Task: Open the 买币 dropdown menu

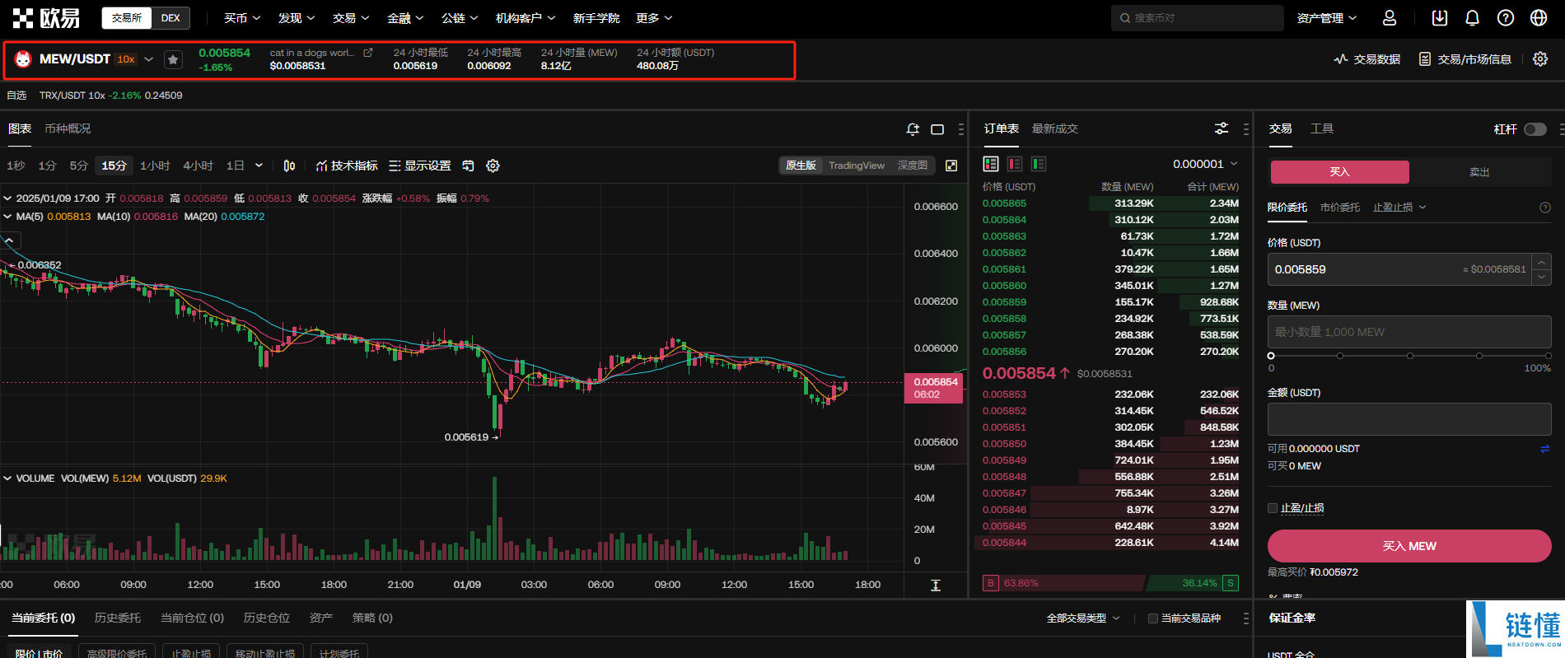Action: (242, 18)
